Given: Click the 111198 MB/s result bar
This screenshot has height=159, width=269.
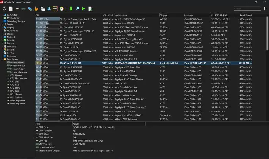Looking at the screenshot, I should tap(47, 23).
